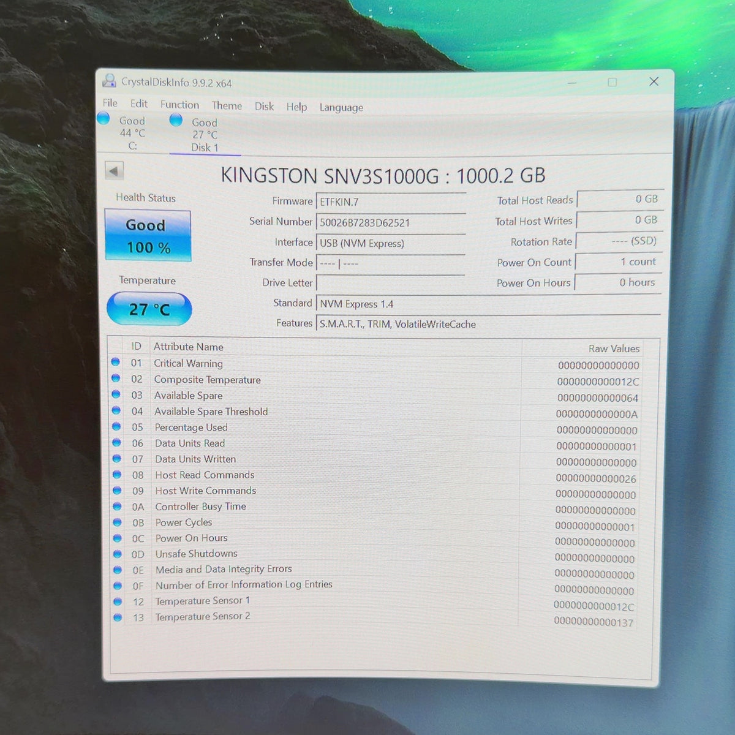Click the status dot for Temperature Sensor 1

click(118, 601)
